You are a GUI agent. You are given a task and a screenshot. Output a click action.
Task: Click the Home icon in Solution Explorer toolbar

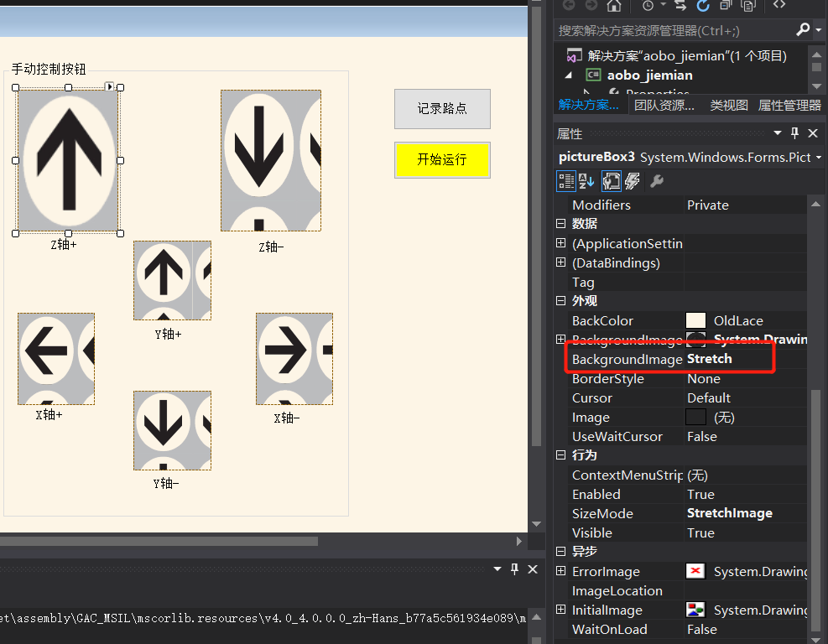coord(615,8)
